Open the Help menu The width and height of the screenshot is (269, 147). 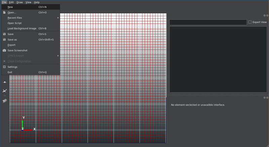pos(37,2)
